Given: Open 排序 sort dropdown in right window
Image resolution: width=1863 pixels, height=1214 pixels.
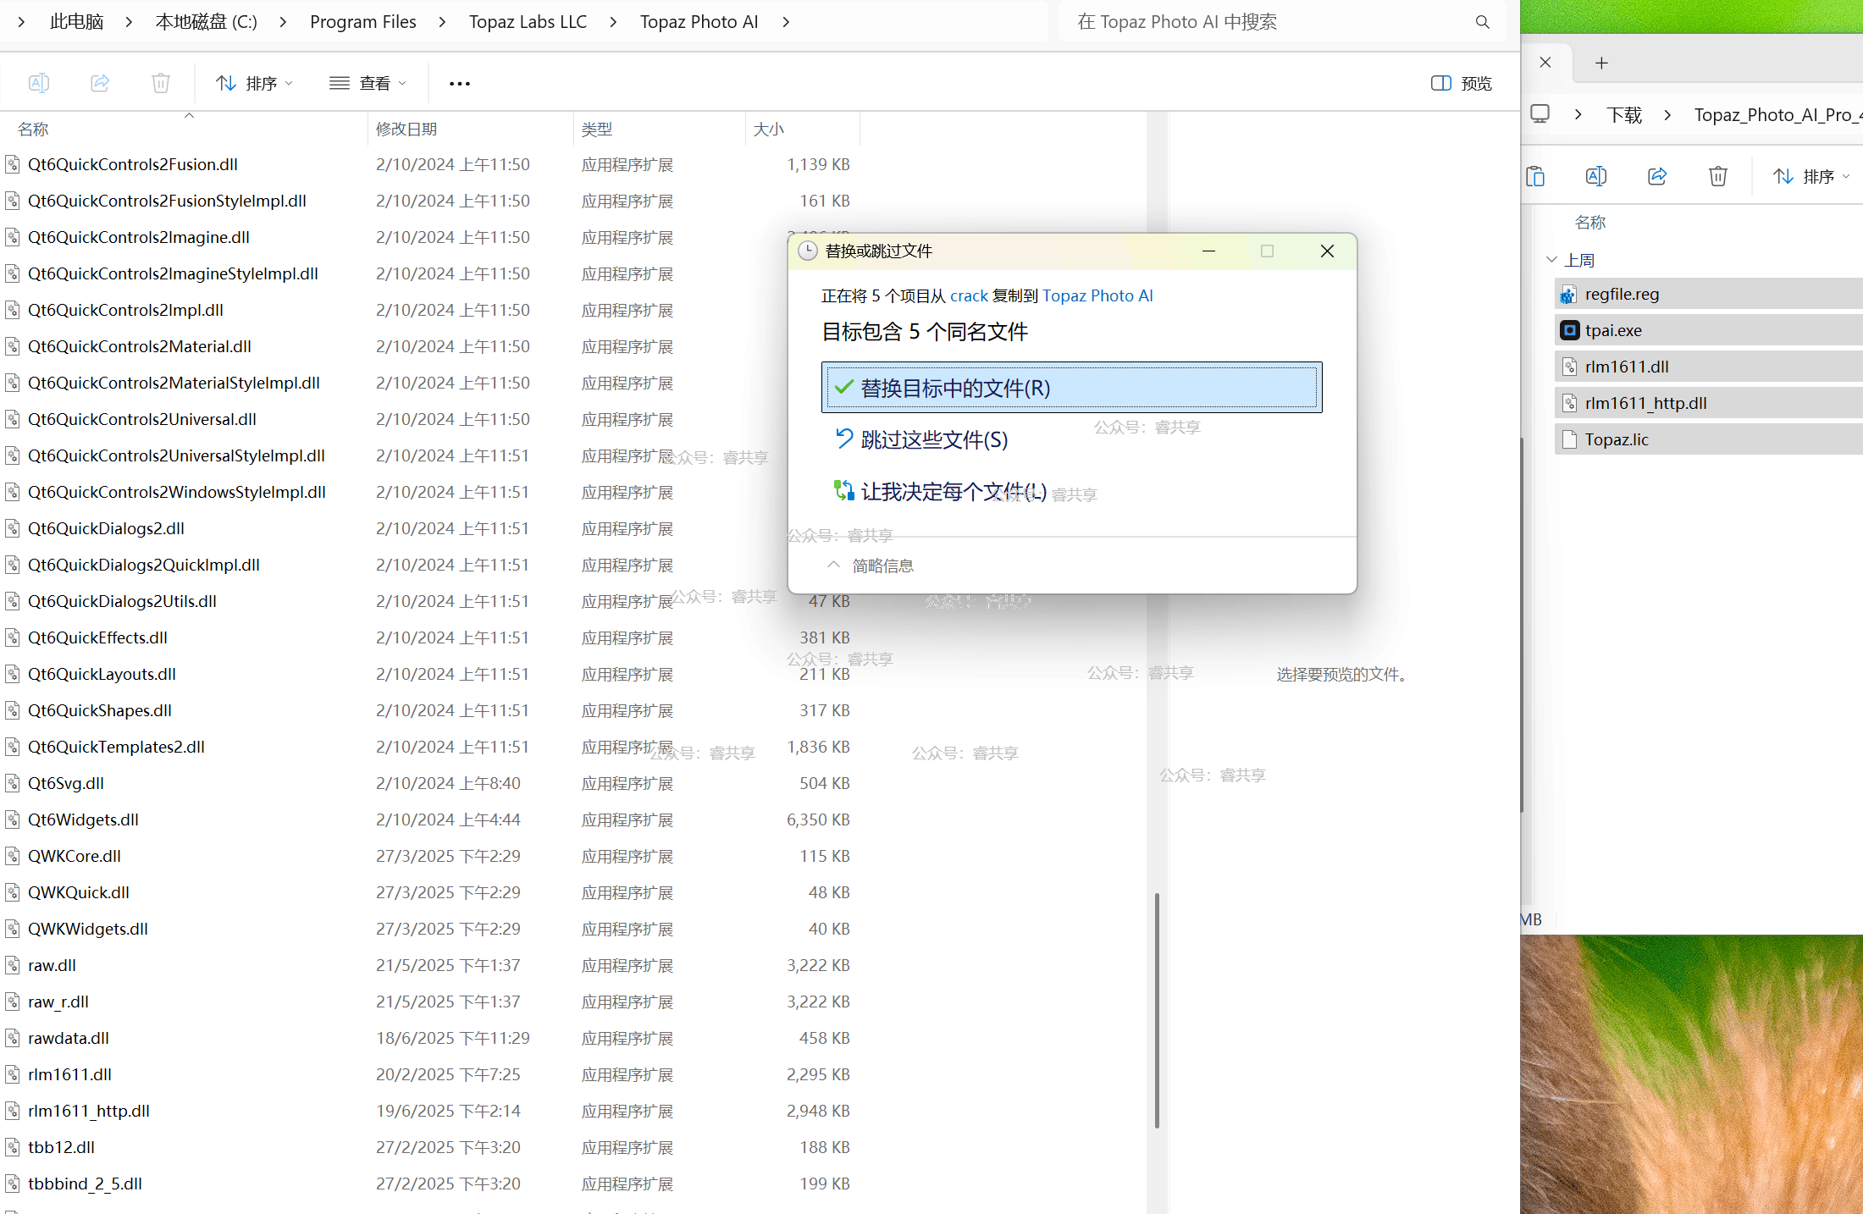Looking at the screenshot, I should [1811, 176].
